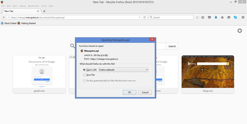Open the Downloads arrow icon
This screenshot has width=247, height=124.
(x=216, y=17)
